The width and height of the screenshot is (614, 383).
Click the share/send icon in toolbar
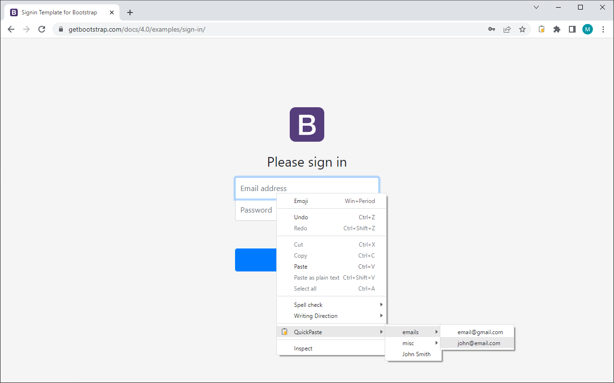(507, 29)
